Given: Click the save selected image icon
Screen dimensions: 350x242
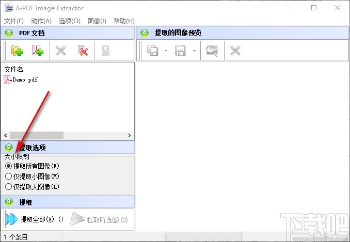Looking at the screenshot, I should tap(180, 51).
